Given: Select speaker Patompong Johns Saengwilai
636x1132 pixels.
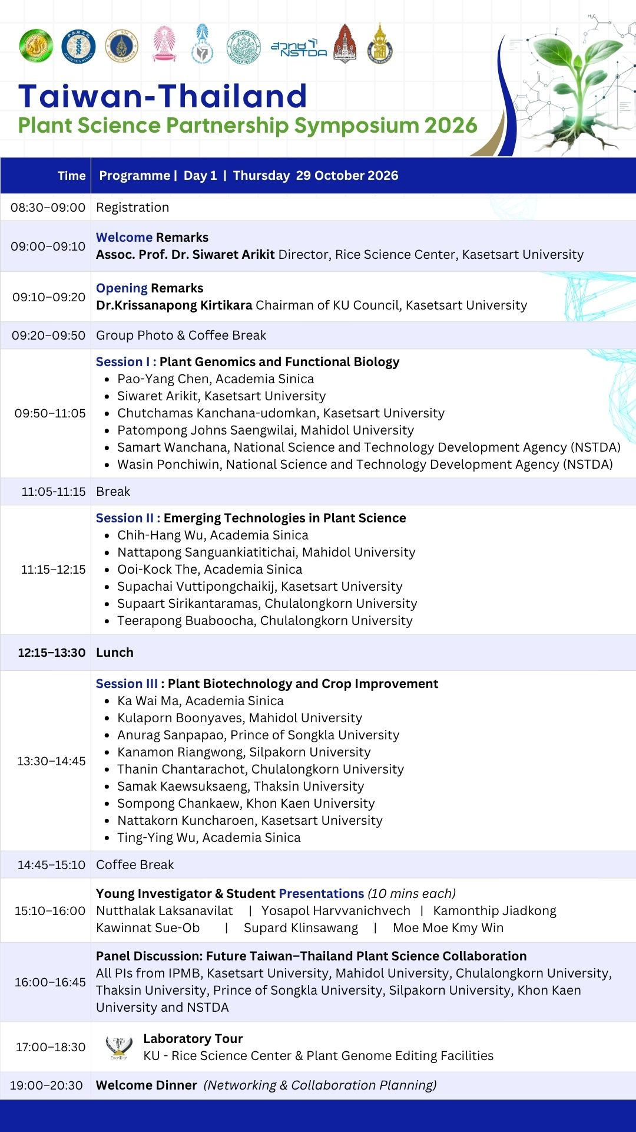Looking at the screenshot, I should click(x=266, y=430).
